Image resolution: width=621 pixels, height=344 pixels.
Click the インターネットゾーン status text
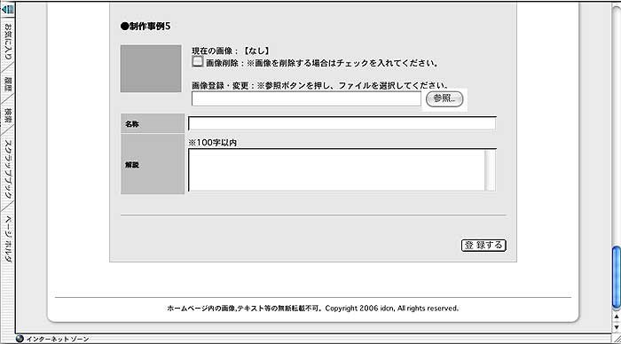pyautogui.click(x=58, y=340)
